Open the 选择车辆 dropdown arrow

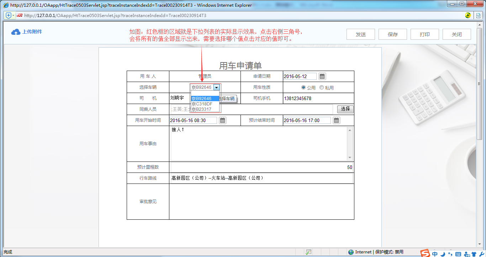pos(217,87)
